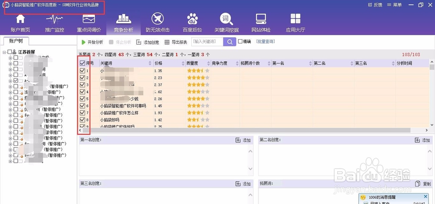The height and width of the screenshot is (204, 435).
Task: Click the magnifier search button
Action: (230, 42)
